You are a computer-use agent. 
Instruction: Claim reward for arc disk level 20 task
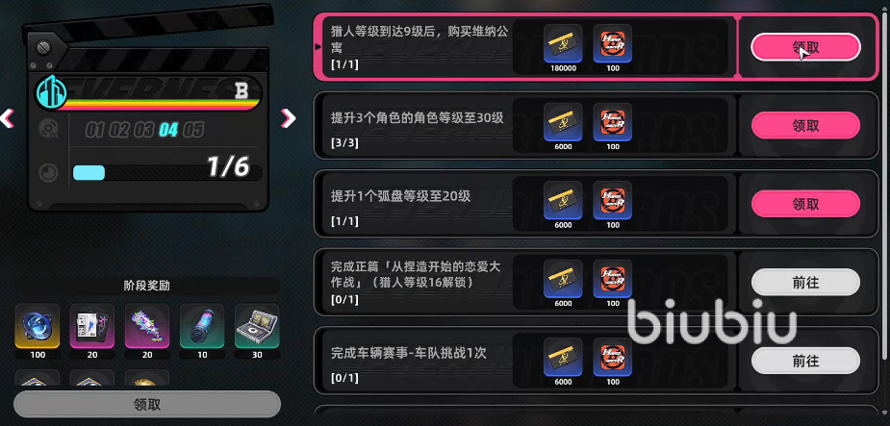pyautogui.click(x=805, y=204)
